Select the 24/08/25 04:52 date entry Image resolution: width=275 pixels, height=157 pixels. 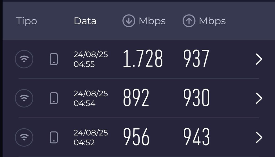point(91,137)
